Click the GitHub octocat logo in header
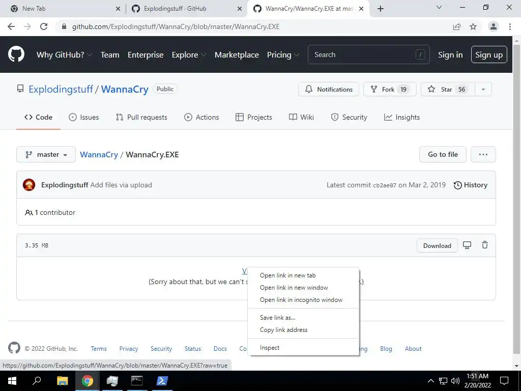The image size is (521, 391). click(x=16, y=54)
